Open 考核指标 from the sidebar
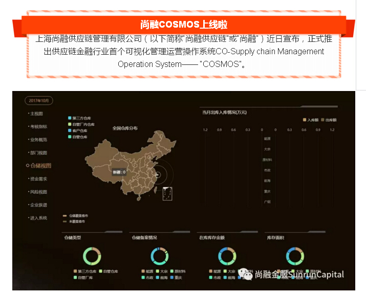 [38, 127]
